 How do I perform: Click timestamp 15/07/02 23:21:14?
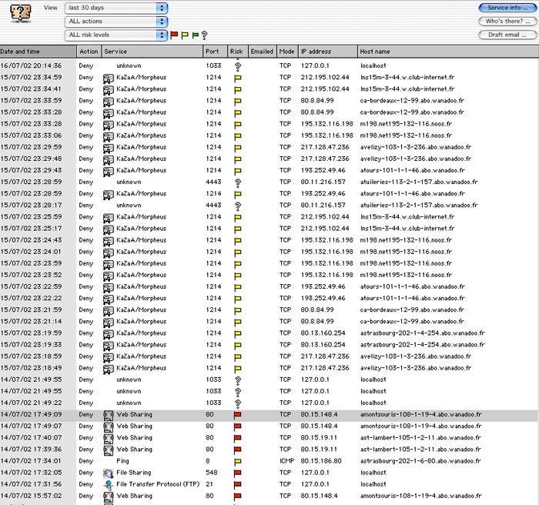(31, 322)
